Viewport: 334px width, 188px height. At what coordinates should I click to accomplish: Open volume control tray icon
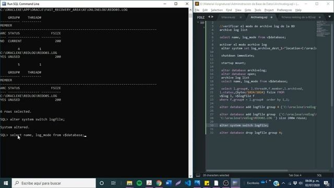301,183
